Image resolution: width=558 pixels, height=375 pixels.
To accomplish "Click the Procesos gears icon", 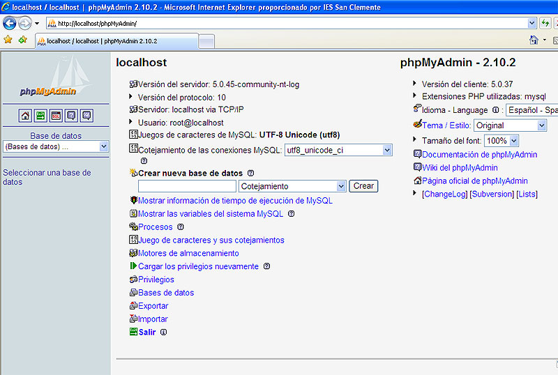I will pyautogui.click(x=133, y=227).
